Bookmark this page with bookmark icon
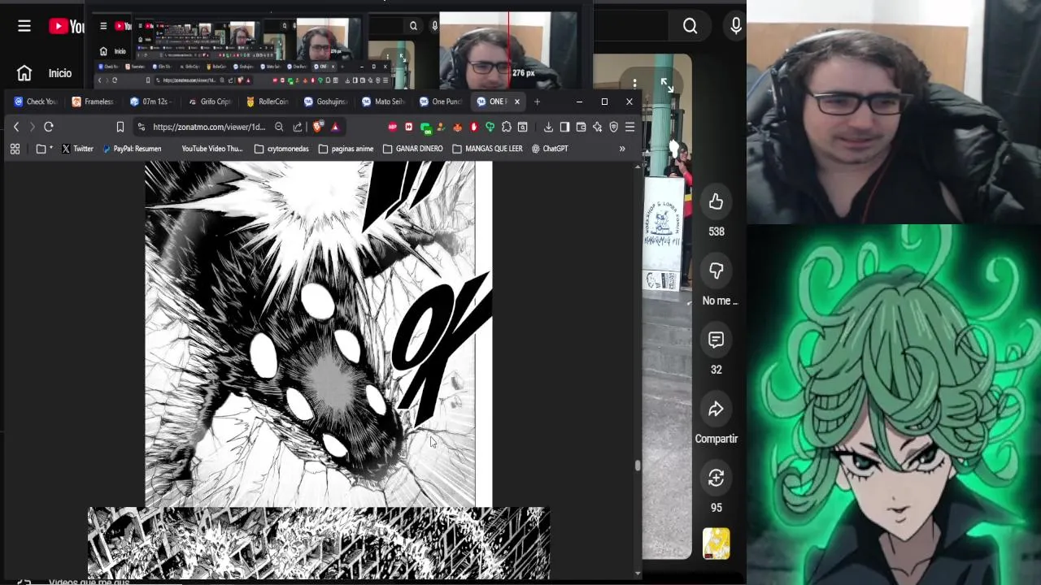 pyautogui.click(x=120, y=127)
